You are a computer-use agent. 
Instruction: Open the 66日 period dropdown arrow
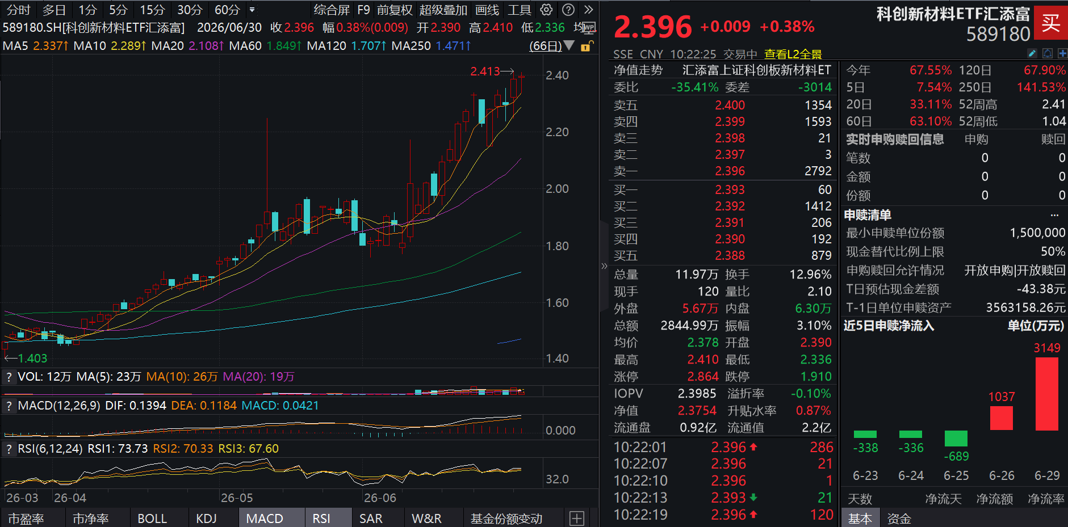click(569, 45)
